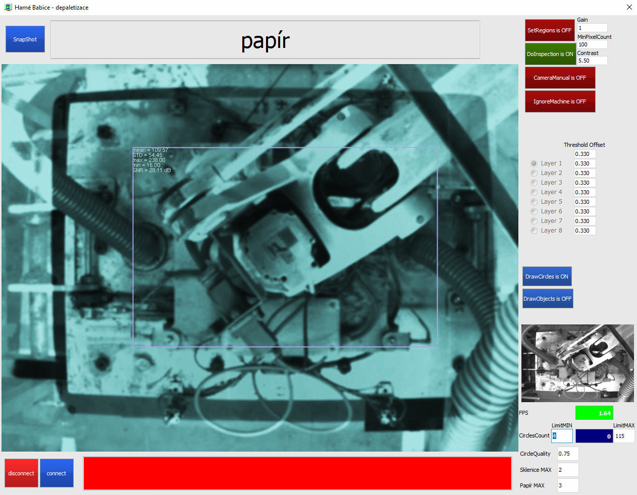Toggle DoInspection is ON button
This screenshot has height=495, width=637.
pyautogui.click(x=550, y=54)
